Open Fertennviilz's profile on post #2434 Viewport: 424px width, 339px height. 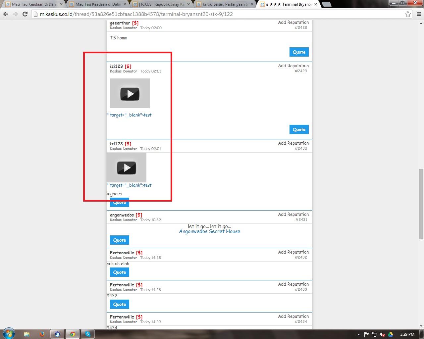(122, 317)
